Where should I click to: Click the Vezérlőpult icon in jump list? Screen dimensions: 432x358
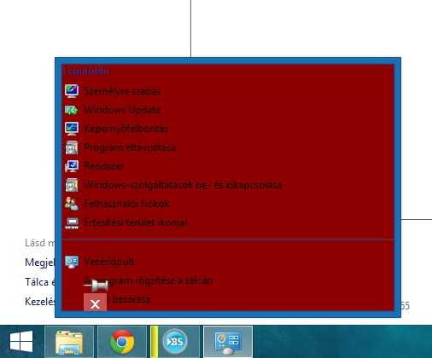coord(72,262)
